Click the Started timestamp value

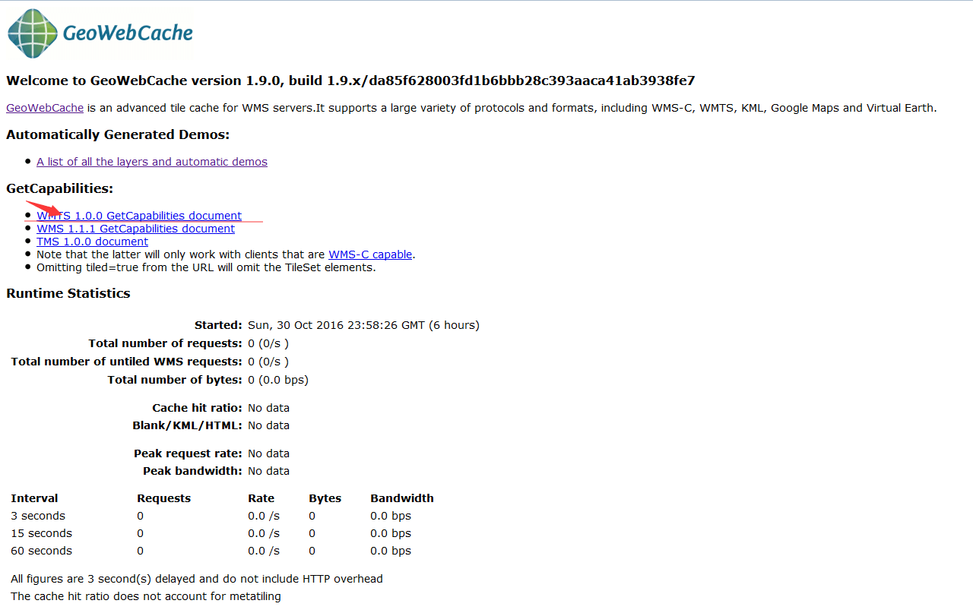click(363, 325)
